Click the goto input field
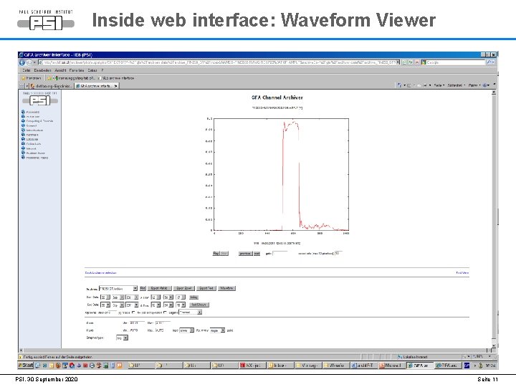Viewport: 516px width, 387px height. tap(279, 254)
